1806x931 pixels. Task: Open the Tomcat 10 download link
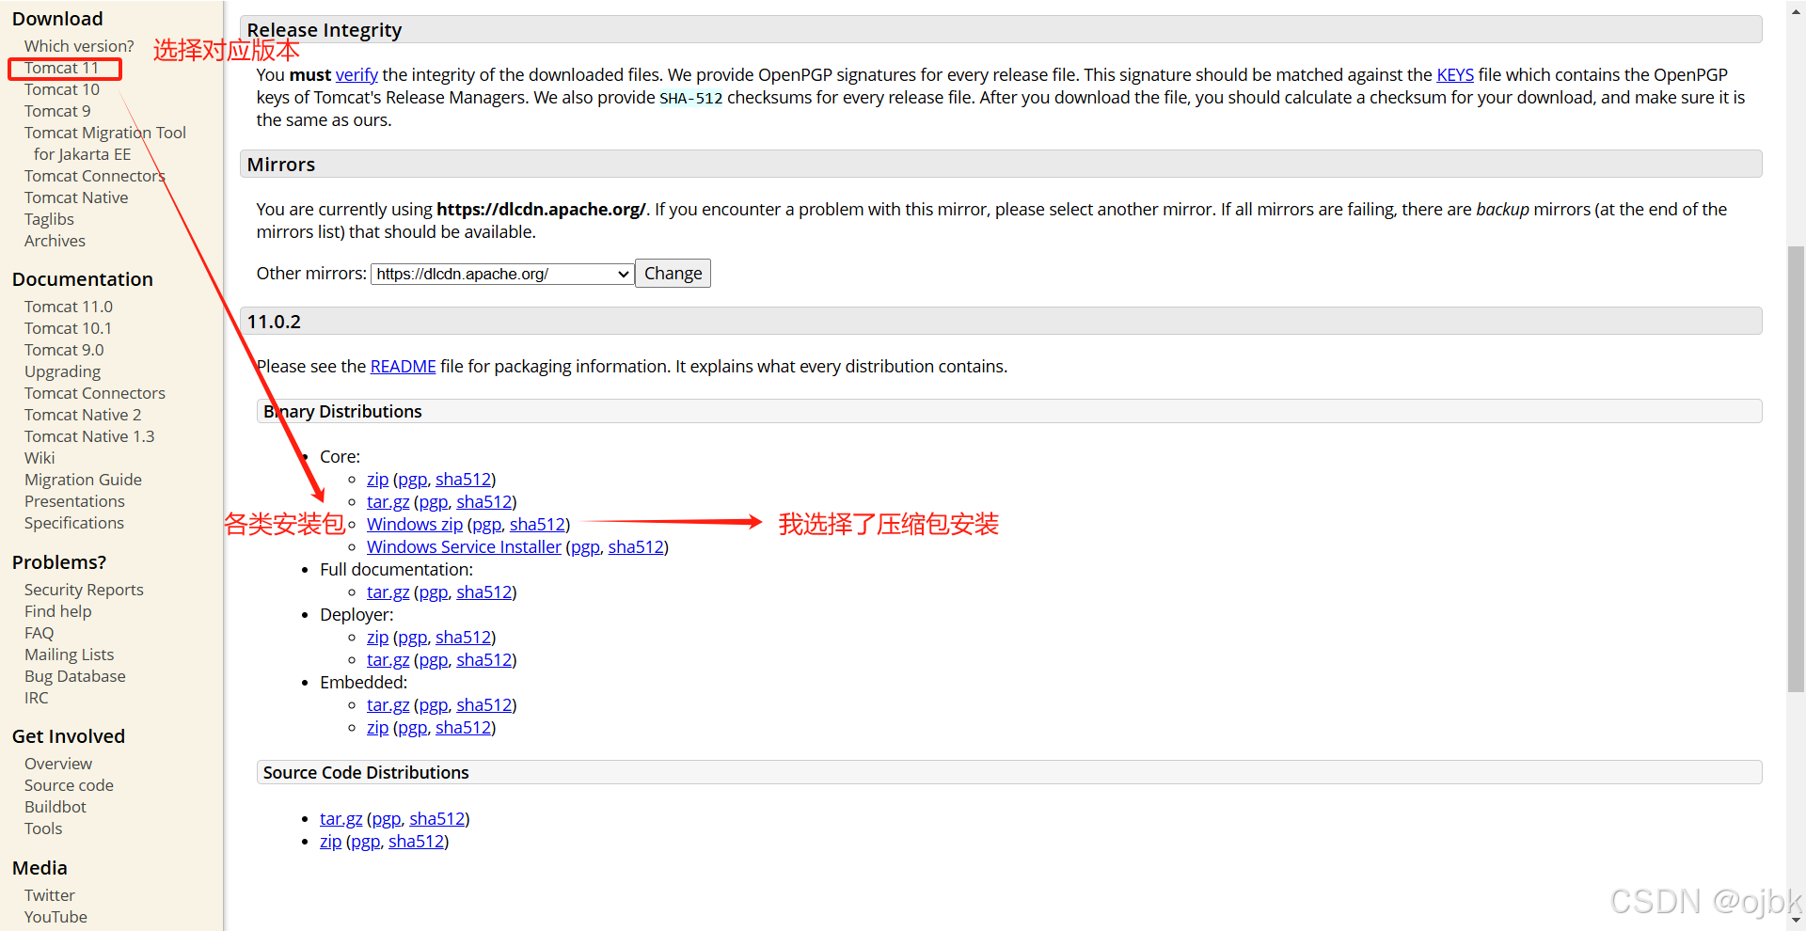[61, 89]
